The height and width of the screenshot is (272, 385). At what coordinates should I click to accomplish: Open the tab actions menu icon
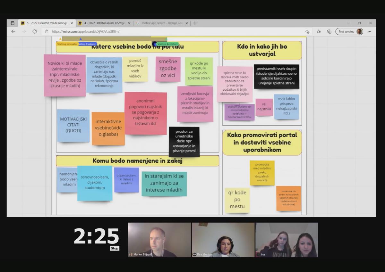coord(13,23)
